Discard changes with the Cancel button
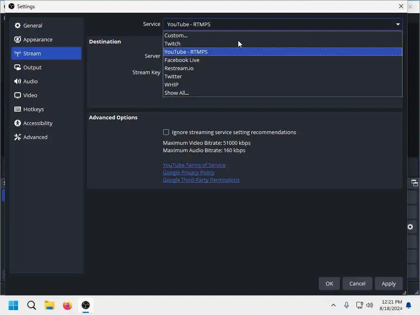 [357, 284]
